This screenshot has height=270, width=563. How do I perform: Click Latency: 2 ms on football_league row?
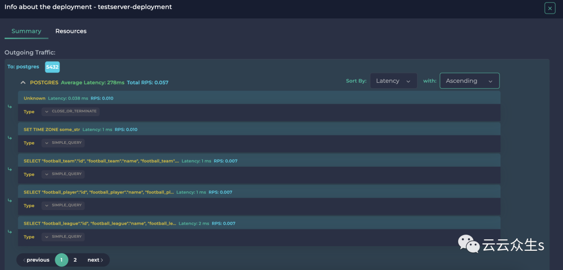pos(193,223)
